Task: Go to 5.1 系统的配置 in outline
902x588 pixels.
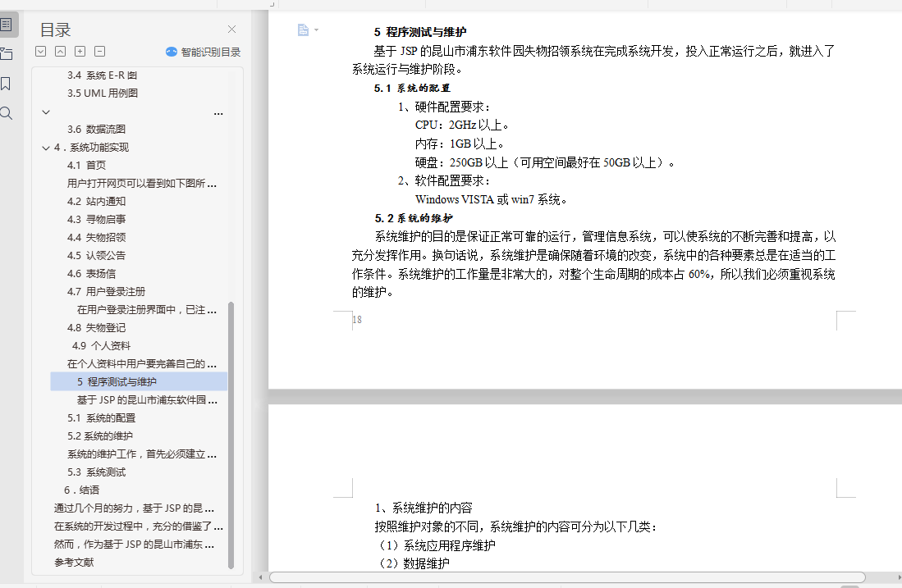Action: [x=101, y=418]
